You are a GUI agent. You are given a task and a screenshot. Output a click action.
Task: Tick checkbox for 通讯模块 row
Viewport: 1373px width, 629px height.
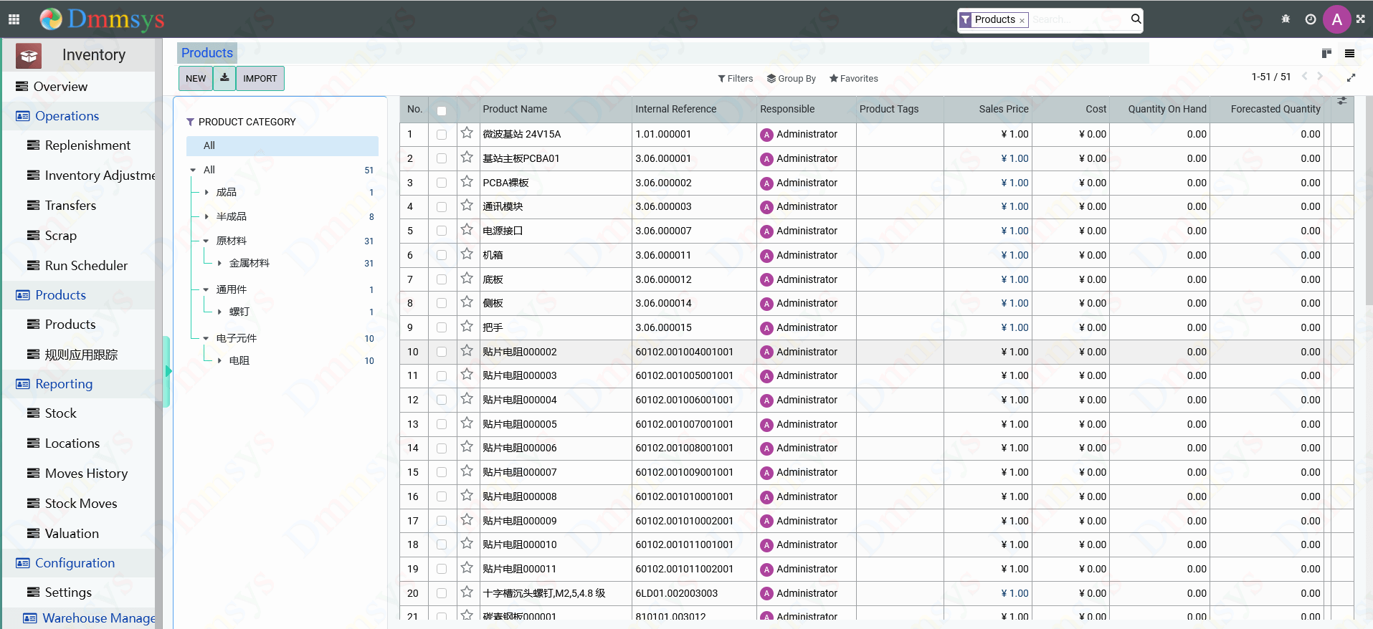pos(442,207)
